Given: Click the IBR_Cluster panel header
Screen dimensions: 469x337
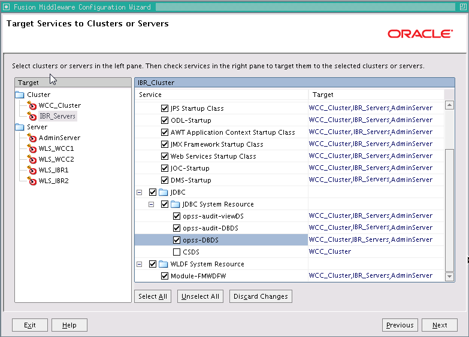Looking at the screenshot, I should [295, 83].
